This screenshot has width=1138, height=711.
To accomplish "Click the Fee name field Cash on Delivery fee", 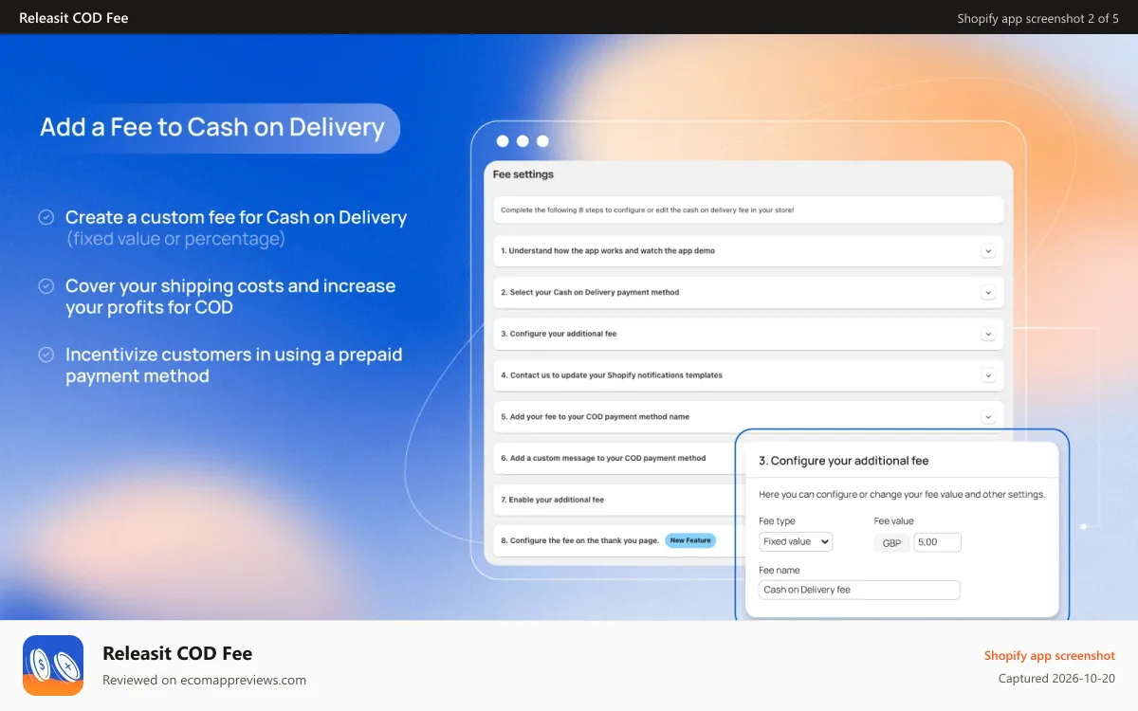I will pyautogui.click(x=859, y=590).
